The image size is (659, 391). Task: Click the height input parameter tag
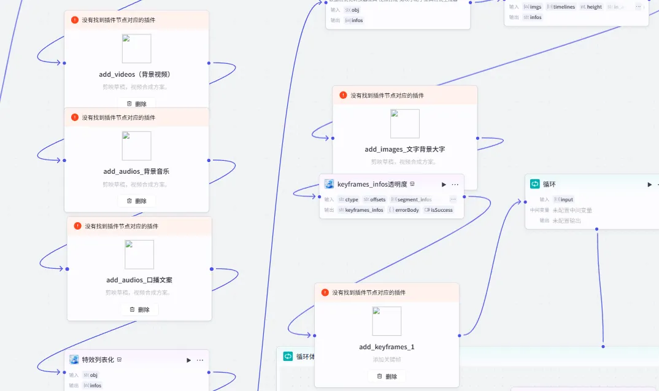(x=591, y=7)
